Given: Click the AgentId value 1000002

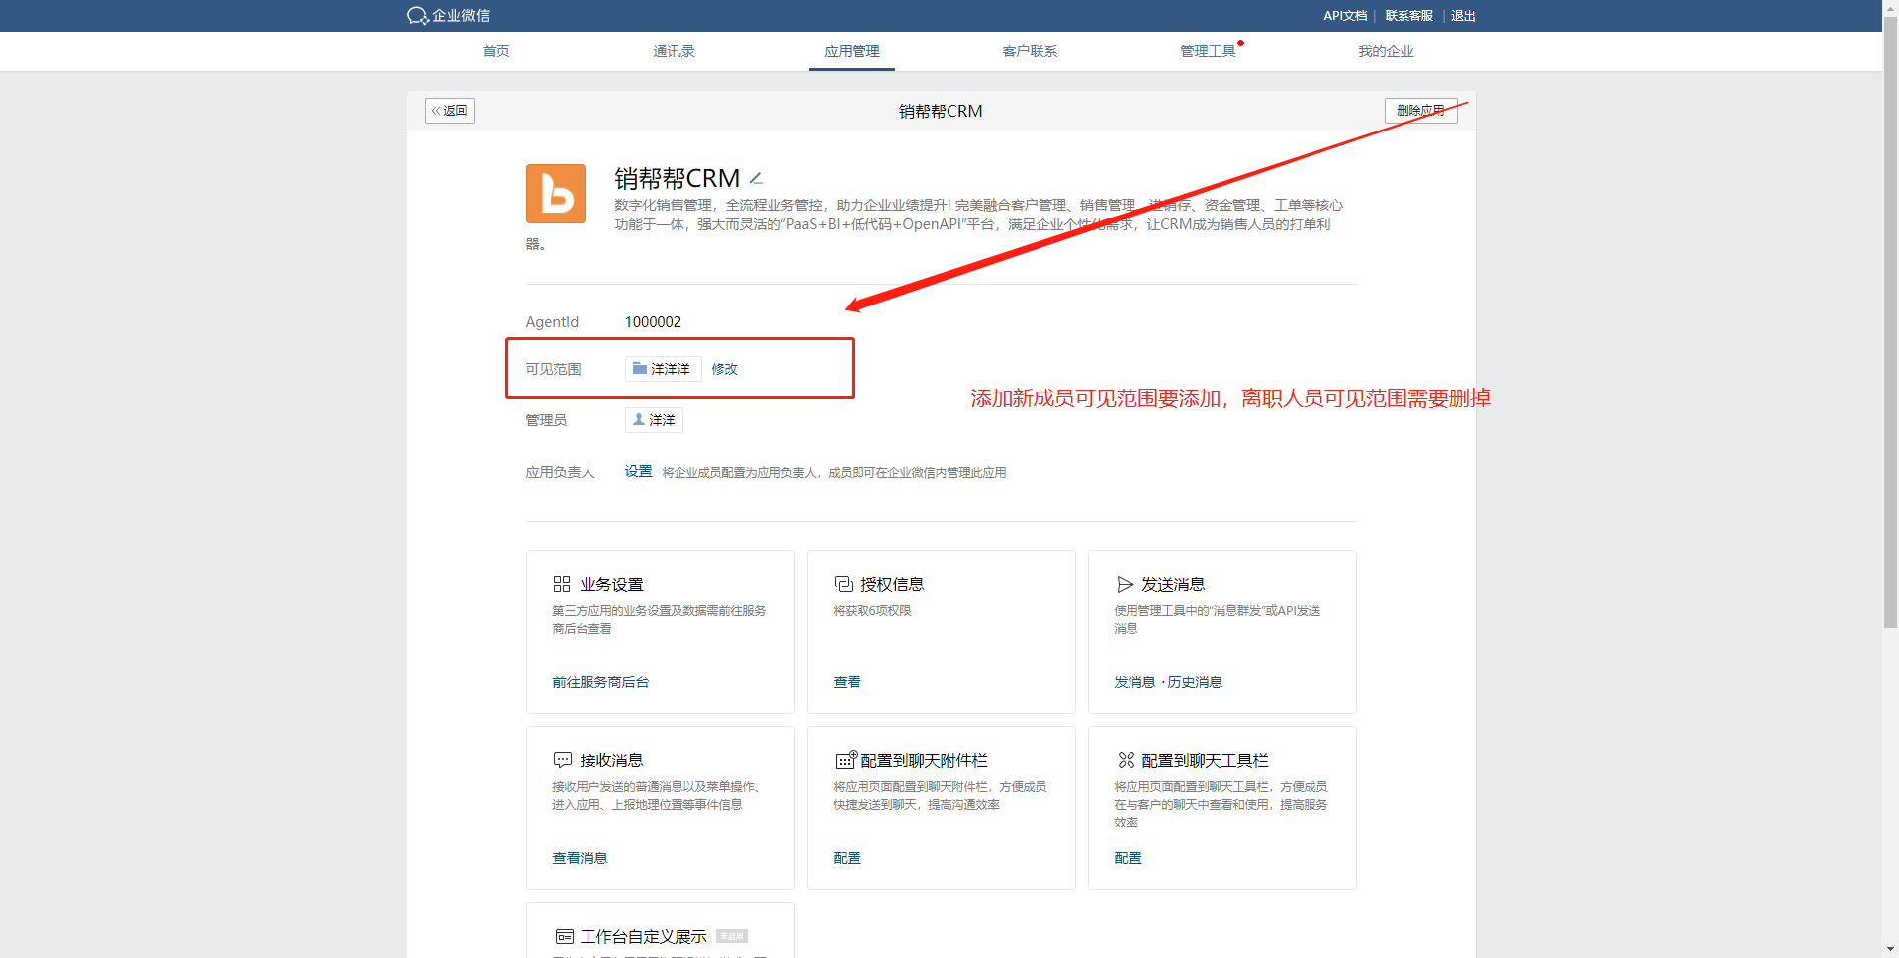Looking at the screenshot, I should click(x=653, y=322).
